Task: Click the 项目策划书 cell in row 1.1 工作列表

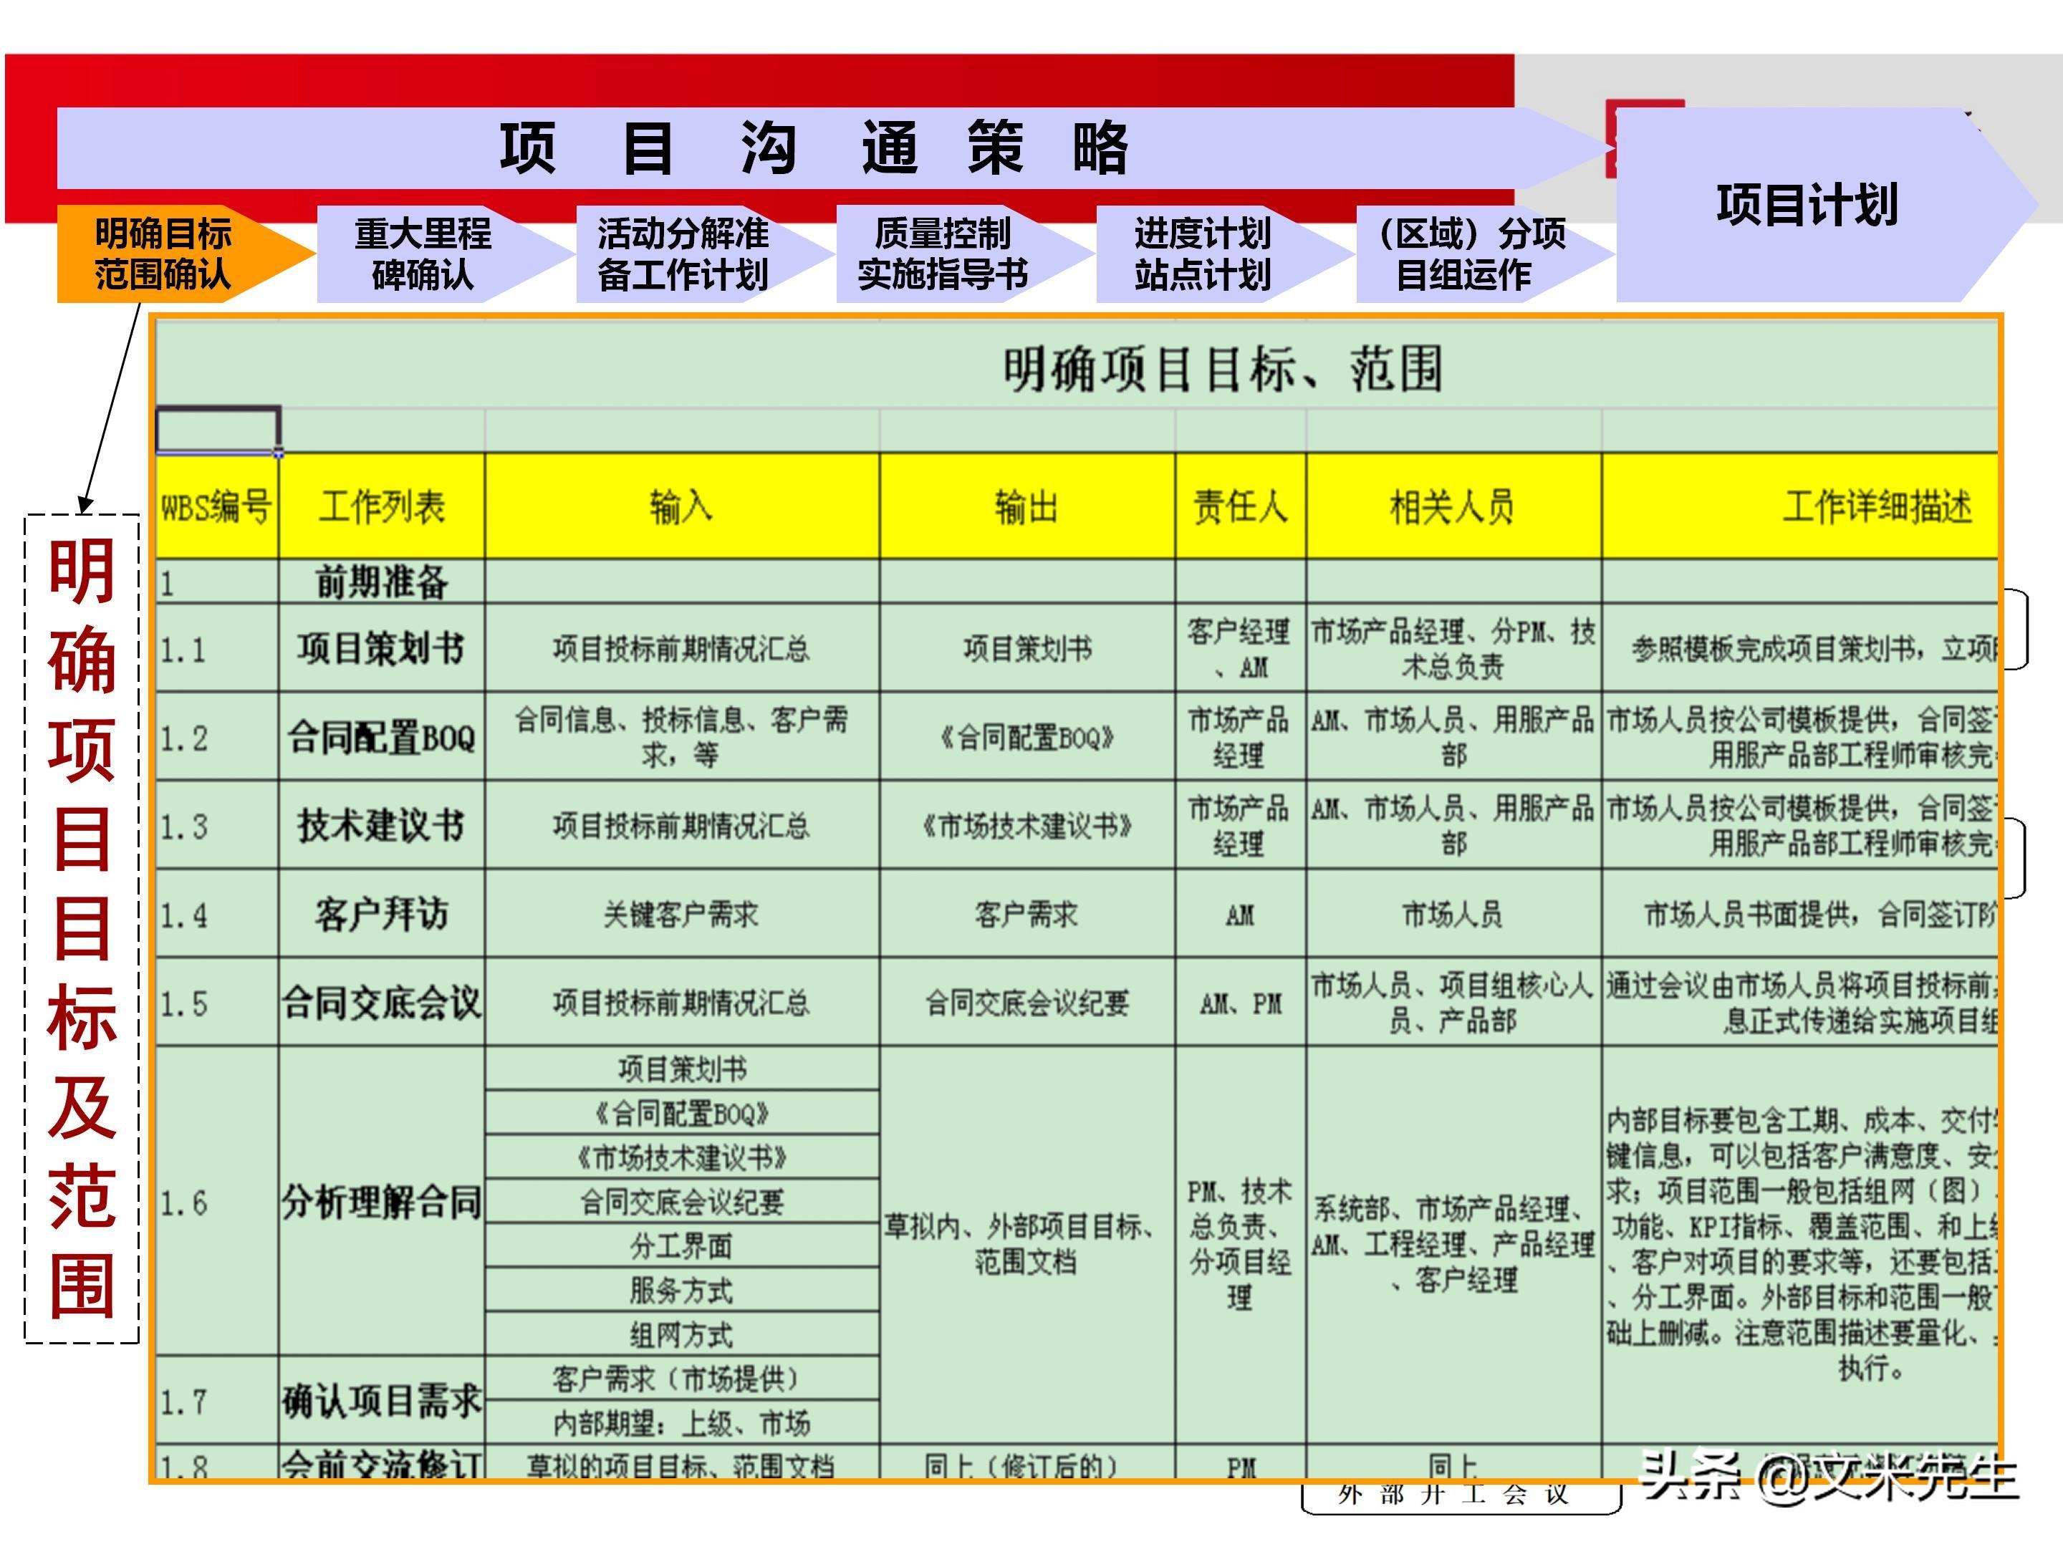Action: [382, 647]
